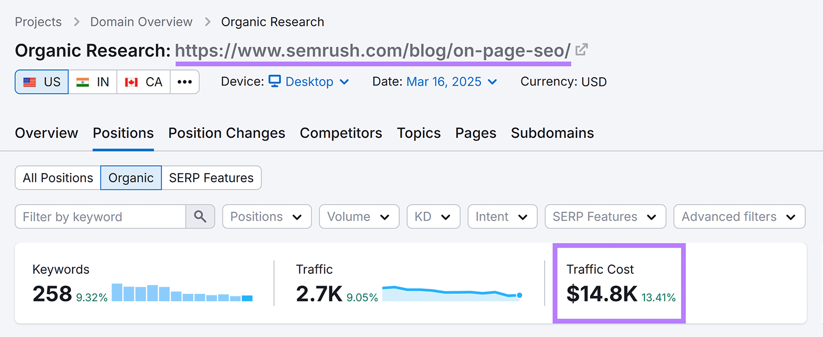823x337 pixels.
Task: Switch to the Competitors tab
Action: tap(341, 133)
